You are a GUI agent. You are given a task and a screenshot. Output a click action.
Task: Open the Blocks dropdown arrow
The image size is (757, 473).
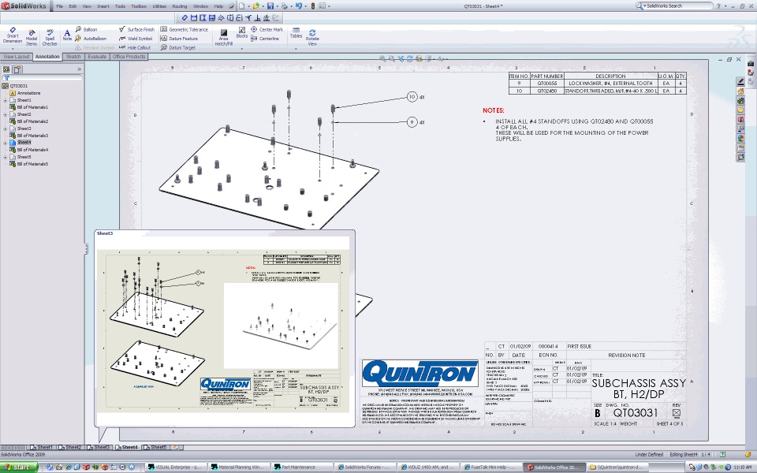pos(242,48)
